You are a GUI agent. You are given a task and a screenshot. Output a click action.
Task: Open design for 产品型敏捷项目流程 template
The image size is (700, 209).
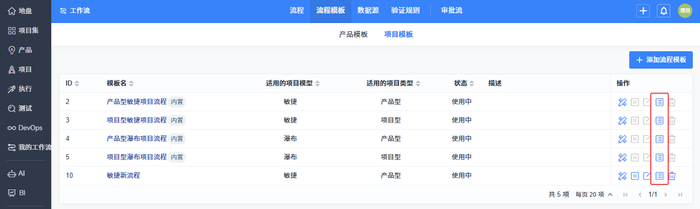(623, 102)
